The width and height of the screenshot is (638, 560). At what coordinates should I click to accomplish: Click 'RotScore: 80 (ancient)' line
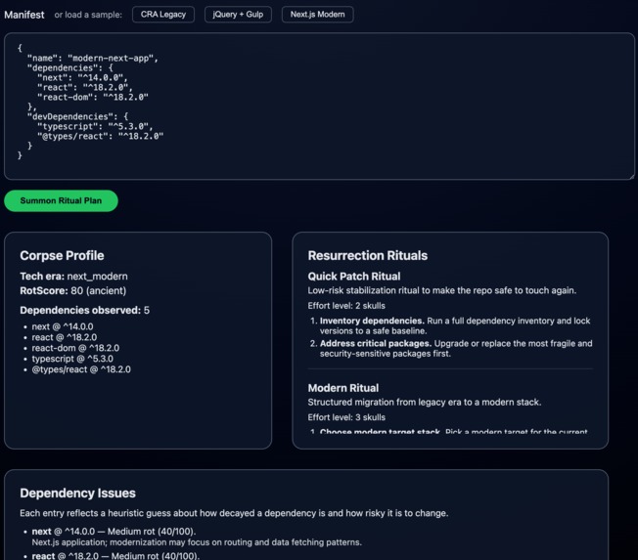72,291
